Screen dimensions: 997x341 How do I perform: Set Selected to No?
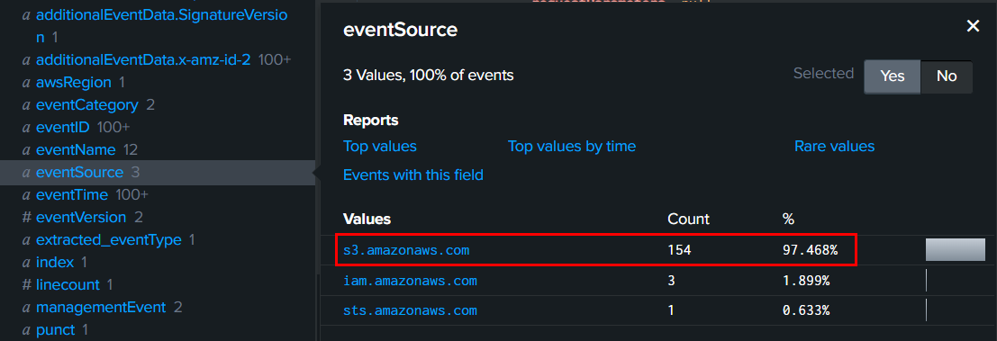pyautogui.click(x=947, y=76)
